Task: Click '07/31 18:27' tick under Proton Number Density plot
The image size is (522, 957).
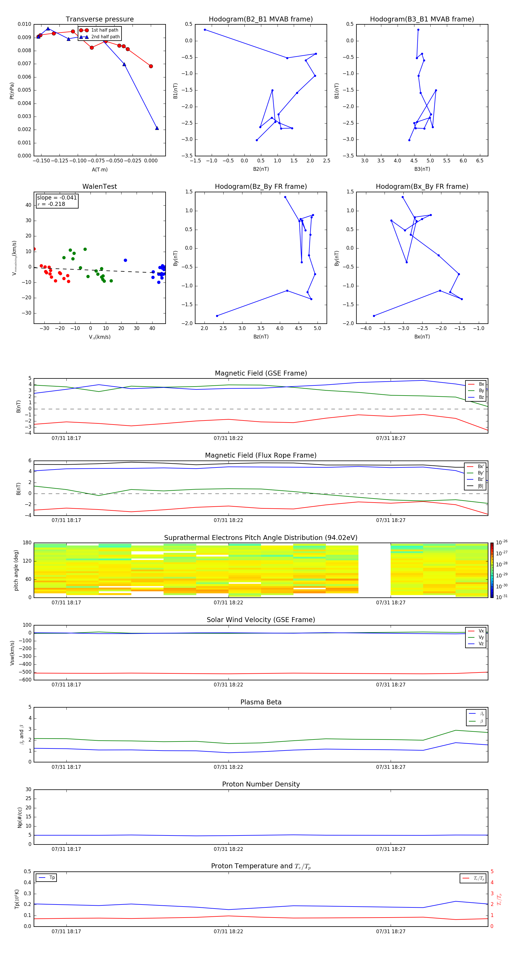Action: tap(390, 849)
